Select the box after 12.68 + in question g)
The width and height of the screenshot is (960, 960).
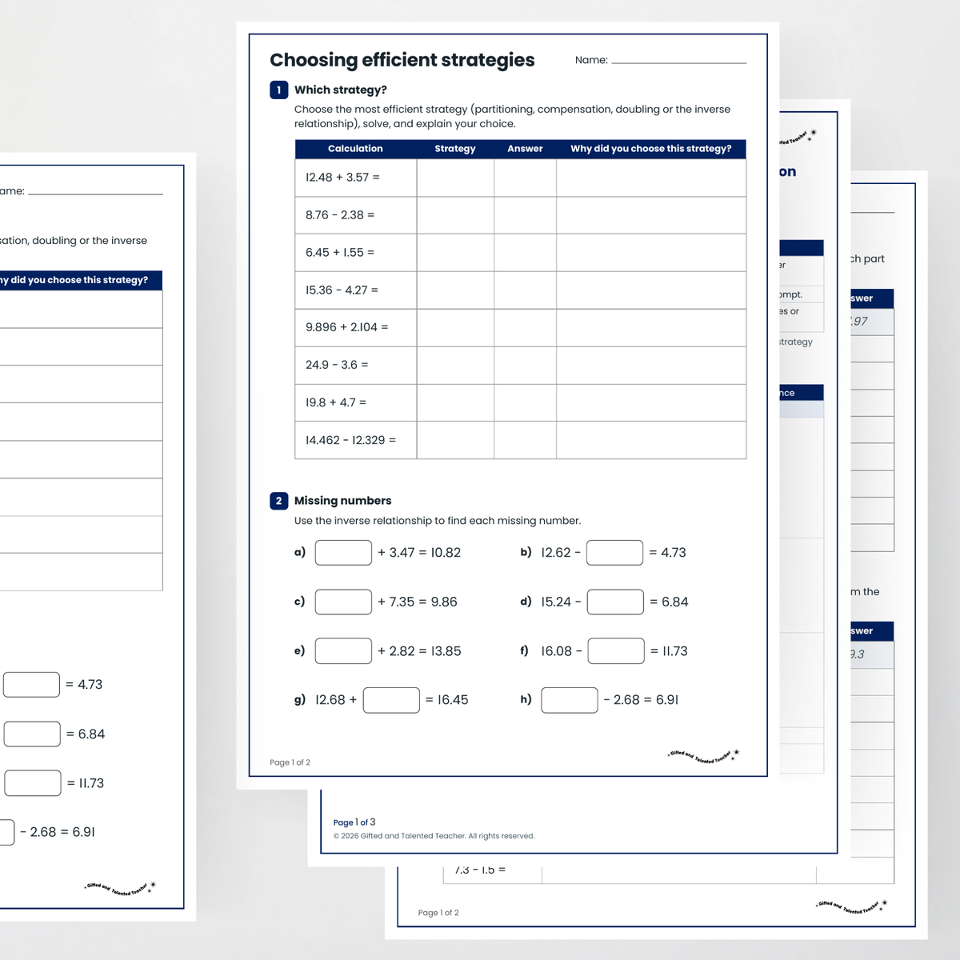[391, 700]
